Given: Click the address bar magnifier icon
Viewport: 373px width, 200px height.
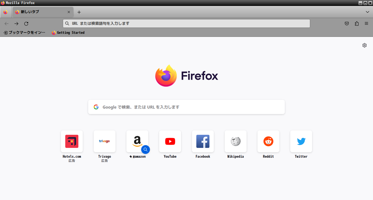Looking at the screenshot, I should click(x=67, y=23).
